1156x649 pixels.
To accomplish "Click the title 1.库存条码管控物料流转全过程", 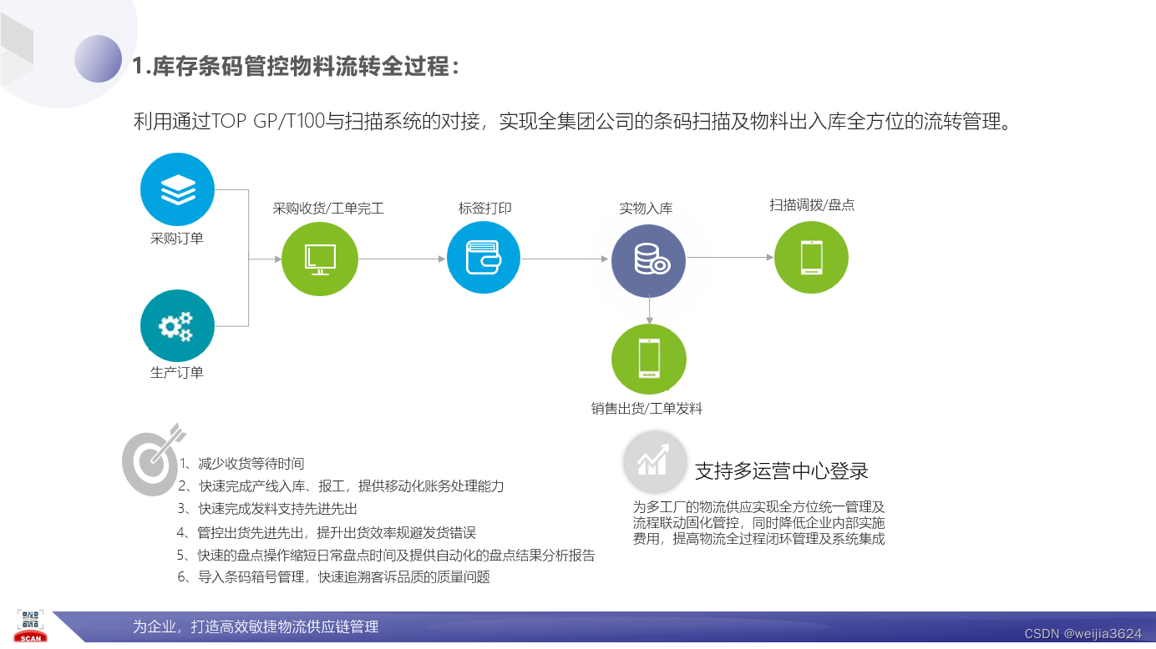I will 296,66.
